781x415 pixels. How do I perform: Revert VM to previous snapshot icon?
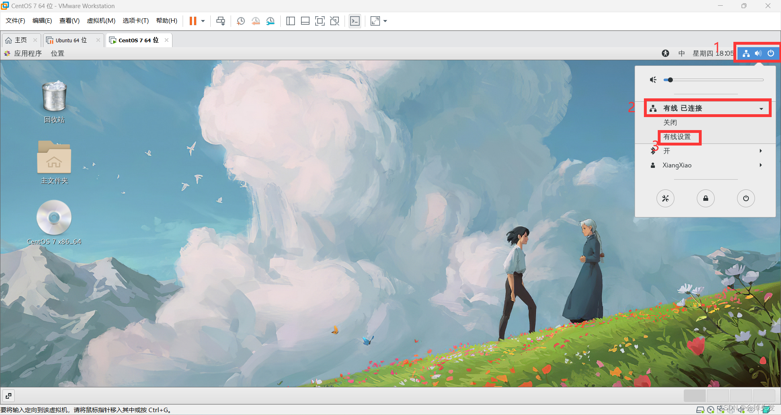[255, 21]
